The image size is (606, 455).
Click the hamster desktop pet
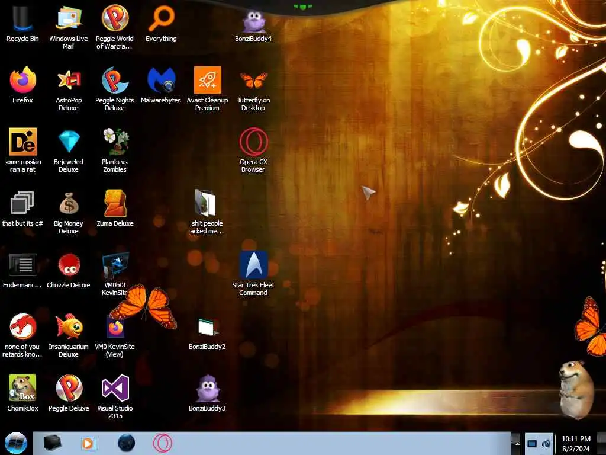(x=576, y=389)
